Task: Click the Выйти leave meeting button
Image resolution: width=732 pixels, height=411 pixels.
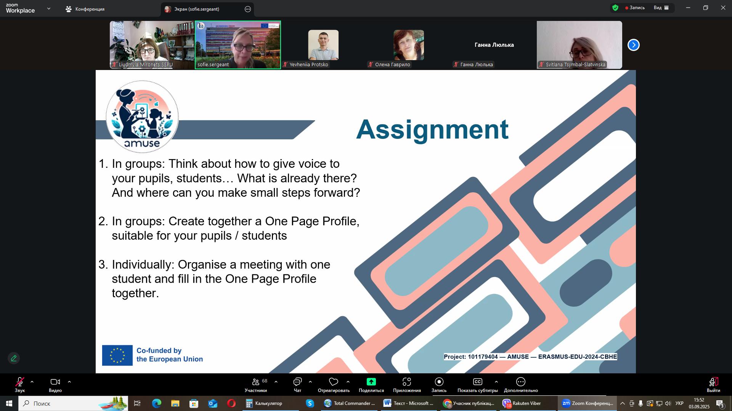Action: tap(713, 384)
